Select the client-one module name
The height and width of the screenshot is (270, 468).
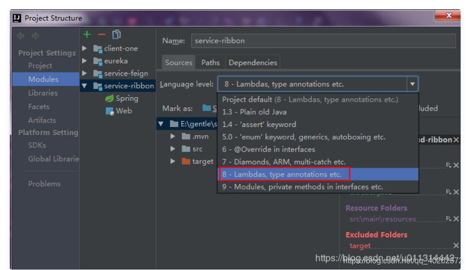tap(121, 48)
